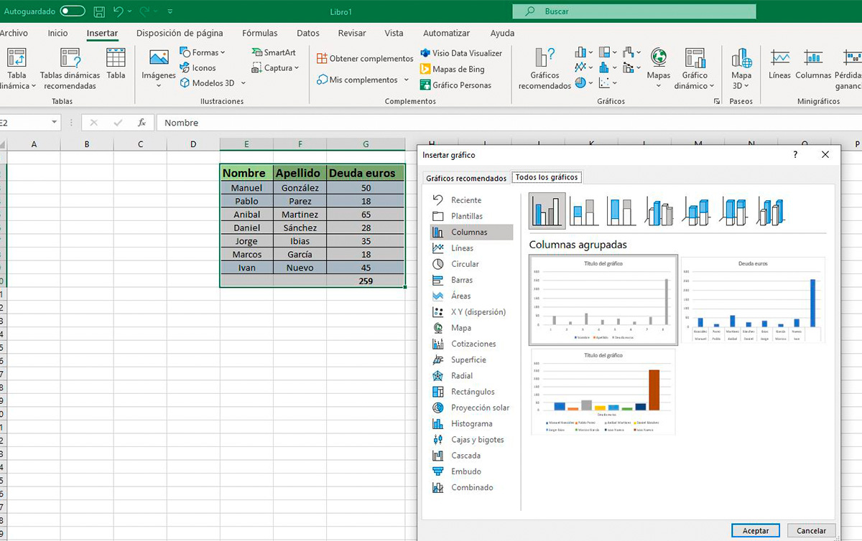
Task: Open the Automatizar tab
Action: click(x=446, y=33)
